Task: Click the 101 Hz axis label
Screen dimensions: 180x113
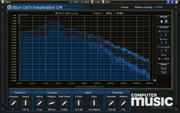Action: [x=58, y=83]
